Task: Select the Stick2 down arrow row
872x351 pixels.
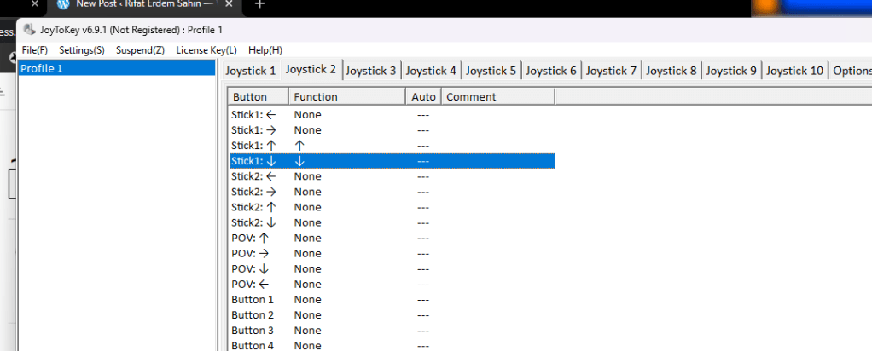Action: (x=392, y=222)
